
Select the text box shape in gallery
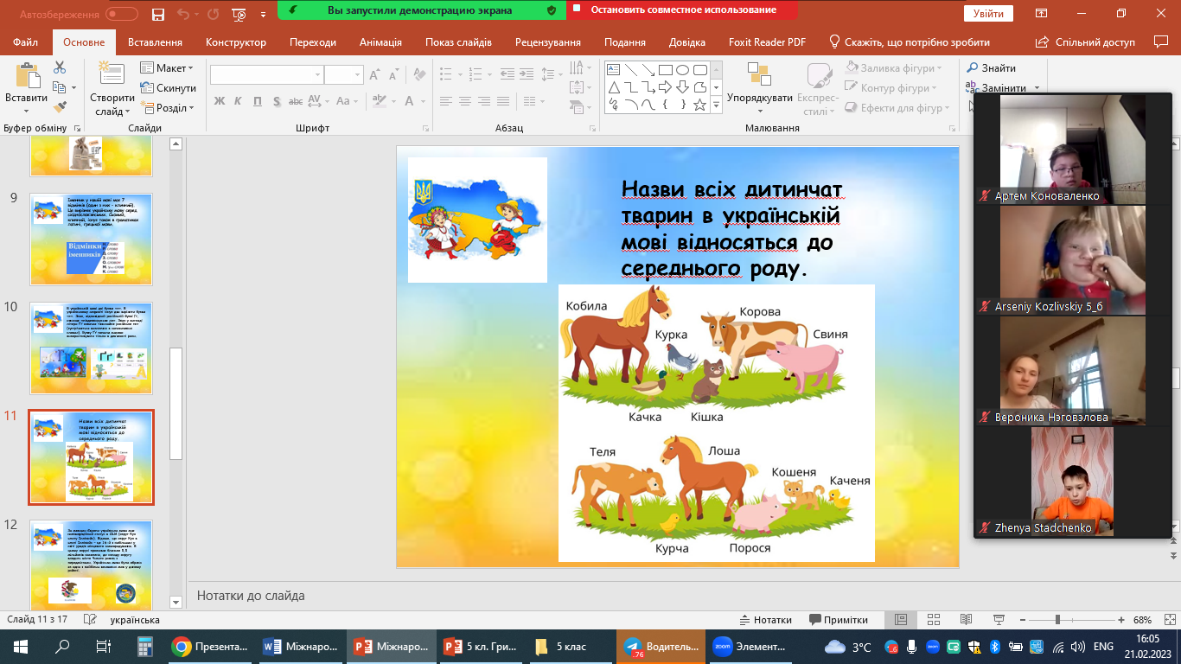(613, 70)
